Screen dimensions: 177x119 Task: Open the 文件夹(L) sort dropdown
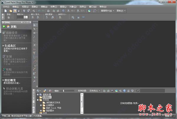(x=95, y=91)
